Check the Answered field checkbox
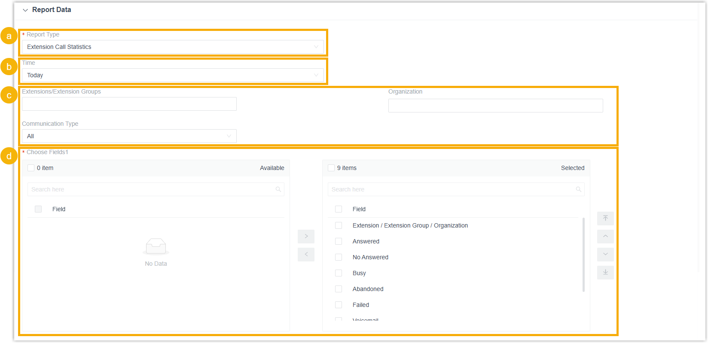Viewport: 708px width, 343px height. [339, 241]
